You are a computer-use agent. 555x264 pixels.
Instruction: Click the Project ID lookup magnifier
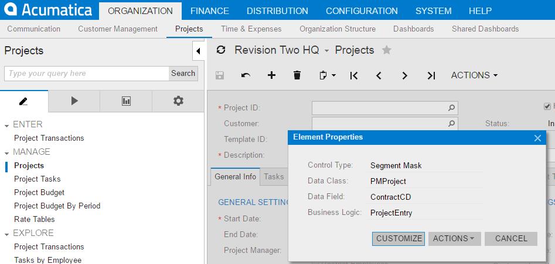click(451, 108)
